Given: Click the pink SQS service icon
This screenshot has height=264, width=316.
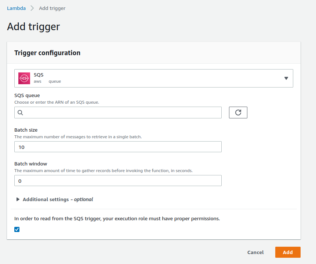Looking at the screenshot, I should 24,78.
